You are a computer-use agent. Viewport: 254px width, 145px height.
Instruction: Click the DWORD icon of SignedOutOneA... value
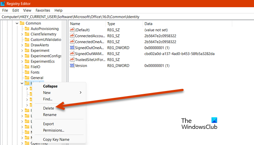pyautogui.click(x=72, y=48)
